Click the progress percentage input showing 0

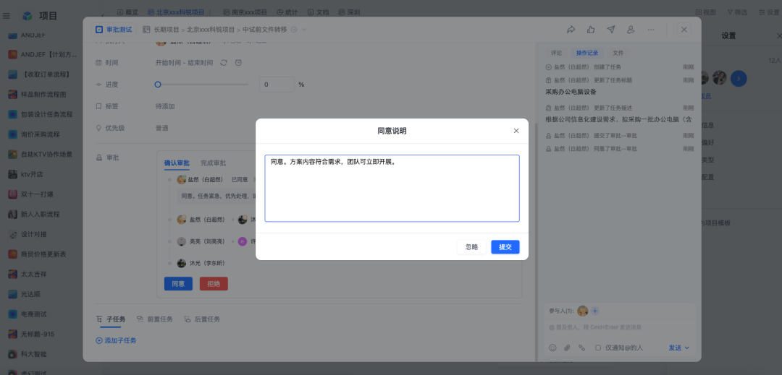[277, 85]
